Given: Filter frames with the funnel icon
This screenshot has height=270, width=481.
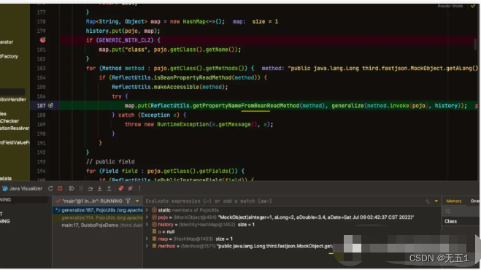Looking at the screenshot, I should point(128,201).
